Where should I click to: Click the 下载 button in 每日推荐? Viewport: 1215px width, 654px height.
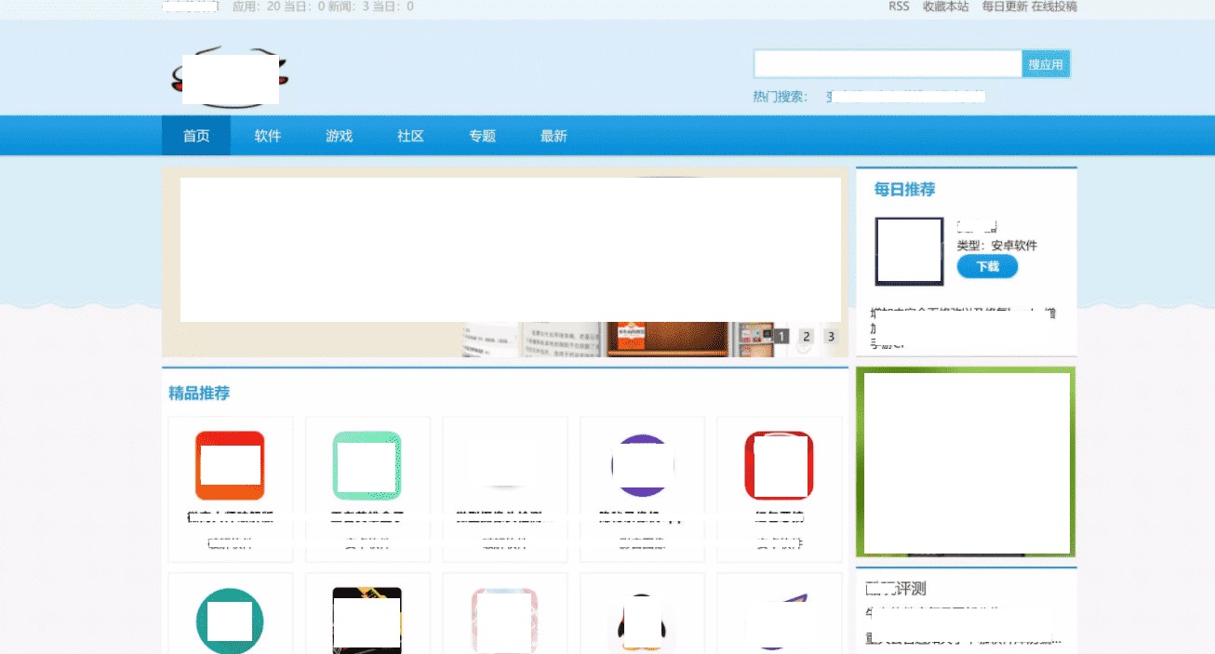click(986, 266)
